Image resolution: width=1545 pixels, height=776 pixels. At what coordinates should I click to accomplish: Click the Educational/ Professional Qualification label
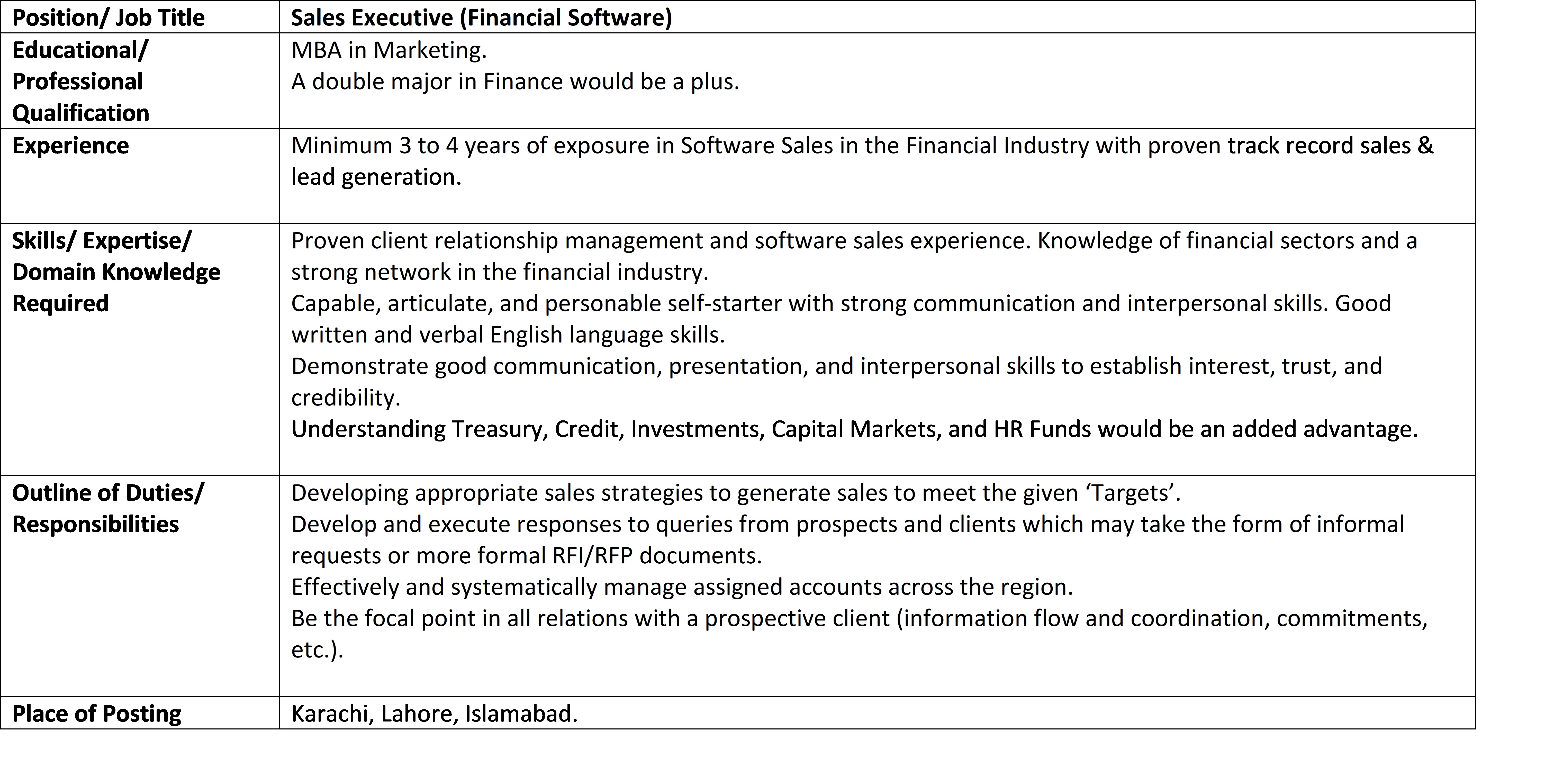coord(80,81)
